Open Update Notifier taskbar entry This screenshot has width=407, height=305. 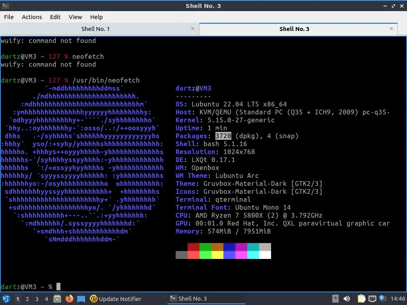(x=116, y=299)
